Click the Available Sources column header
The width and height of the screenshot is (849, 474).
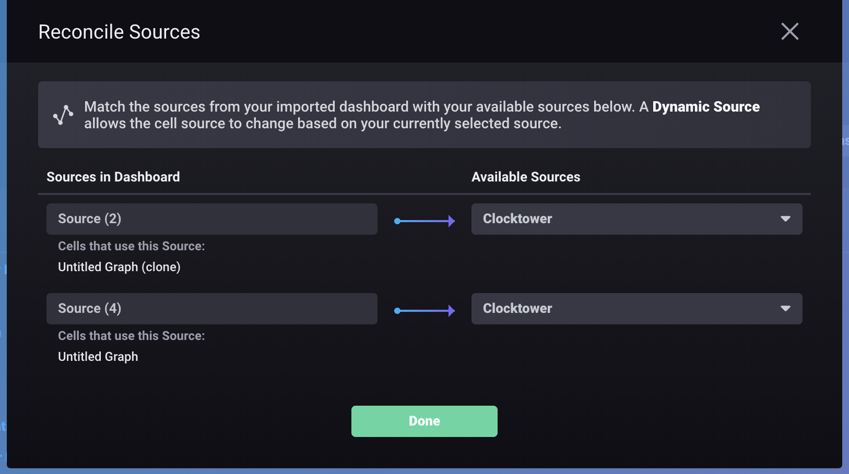526,177
